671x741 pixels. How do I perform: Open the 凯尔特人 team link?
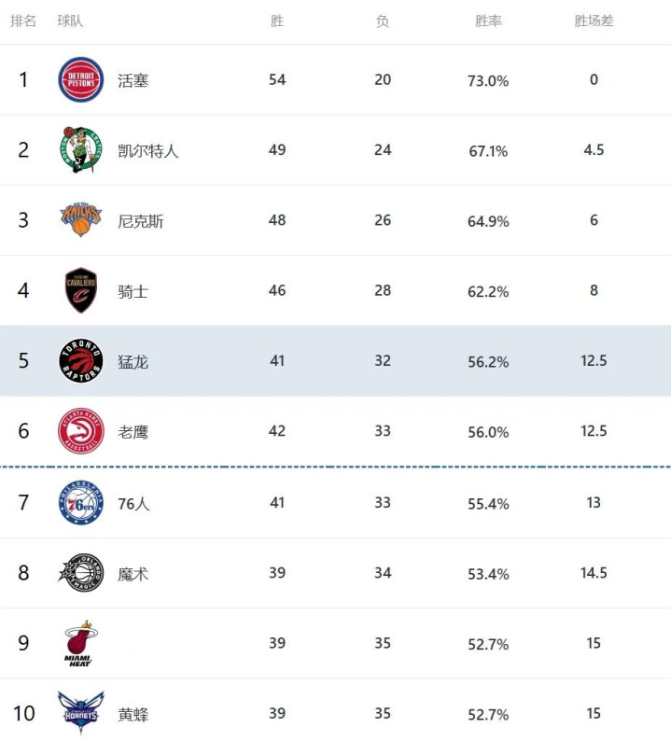pos(148,150)
